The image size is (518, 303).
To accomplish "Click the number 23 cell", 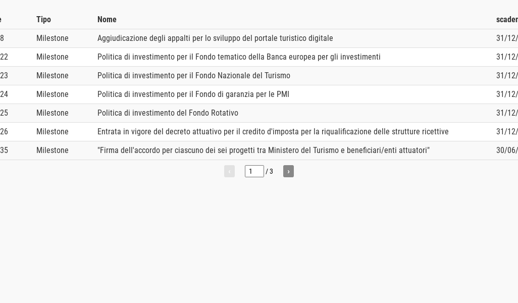I will coord(4,76).
